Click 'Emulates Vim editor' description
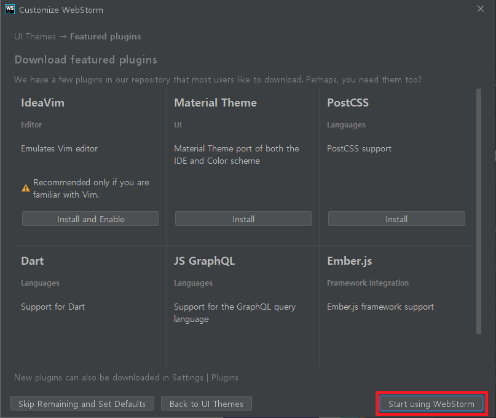The height and width of the screenshot is (418, 496). click(x=60, y=148)
